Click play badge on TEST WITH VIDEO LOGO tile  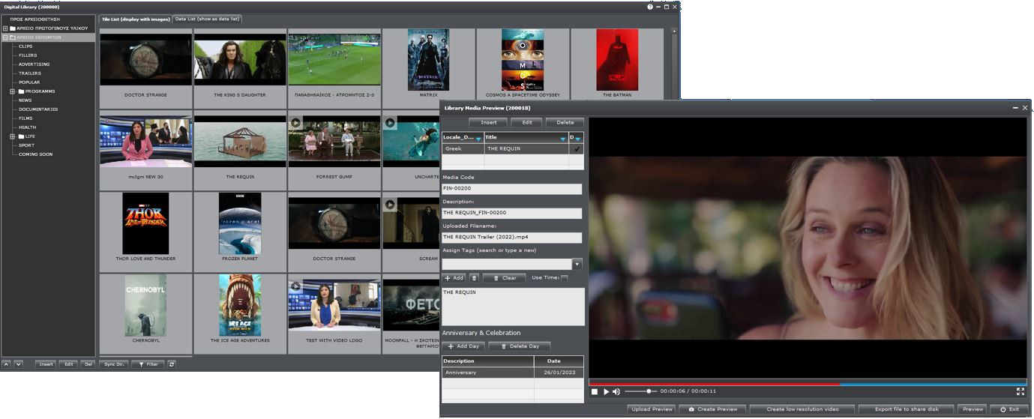click(296, 286)
